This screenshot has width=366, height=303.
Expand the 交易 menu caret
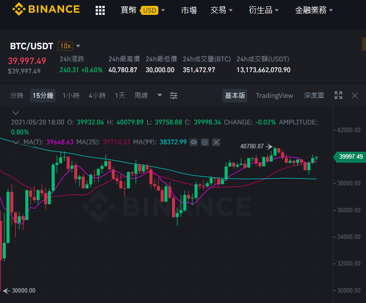pyautogui.click(x=231, y=10)
